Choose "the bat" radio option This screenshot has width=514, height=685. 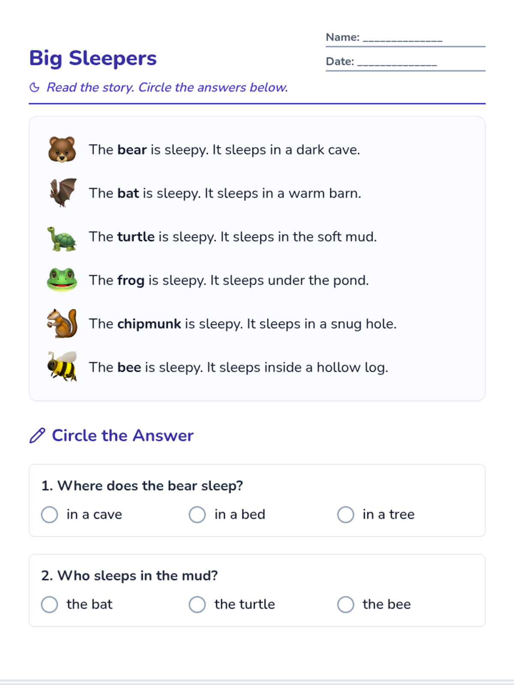pyautogui.click(x=77, y=604)
